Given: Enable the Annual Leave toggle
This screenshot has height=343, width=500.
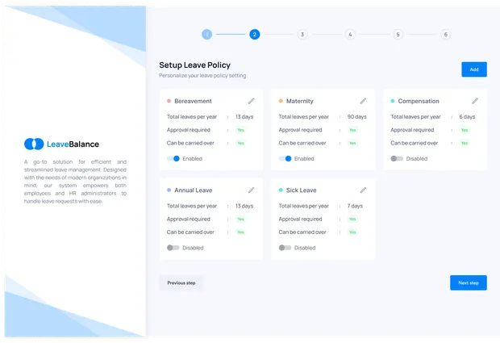Looking at the screenshot, I should [173, 248].
